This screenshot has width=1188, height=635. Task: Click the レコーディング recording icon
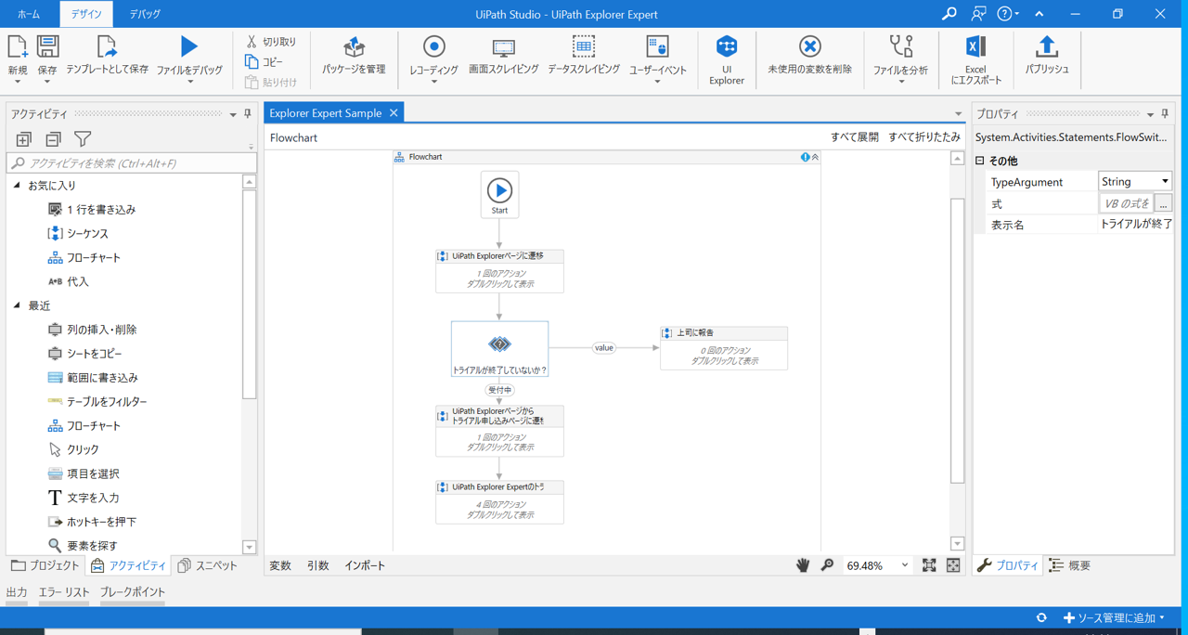pos(433,46)
